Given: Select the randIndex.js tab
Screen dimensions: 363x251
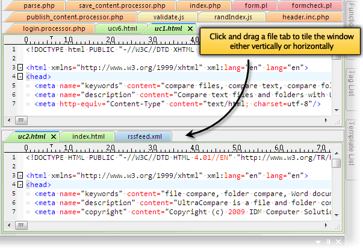Looking at the screenshot, I should point(238,17).
